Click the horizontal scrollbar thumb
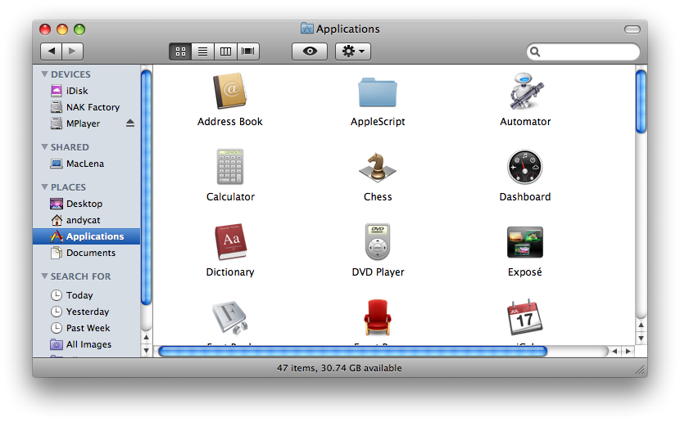Screen dimensions: 680x422 click(x=352, y=351)
